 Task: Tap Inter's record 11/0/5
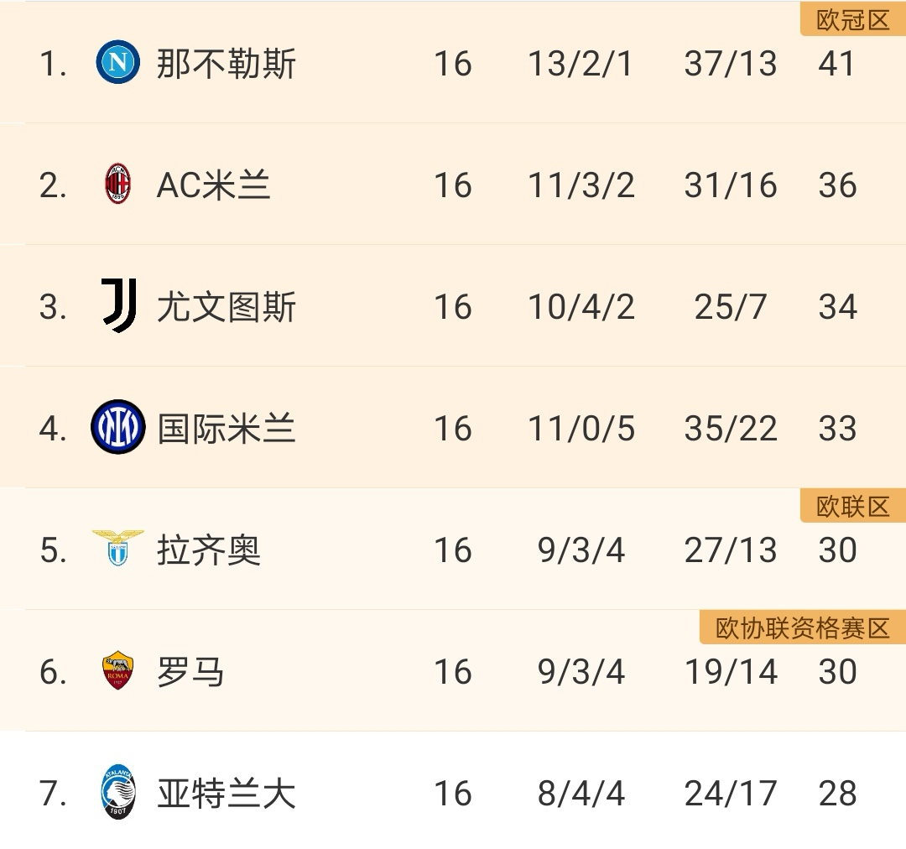click(581, 429)
